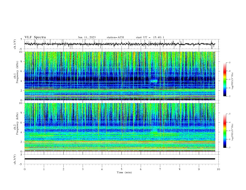Click the 'VLF Spectra' title text
The width and height of the screenshot is (246, 190).
(x=35, y=37)
